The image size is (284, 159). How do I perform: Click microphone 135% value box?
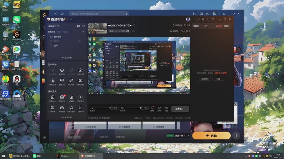pyautogui.click(x=115, y=108)
